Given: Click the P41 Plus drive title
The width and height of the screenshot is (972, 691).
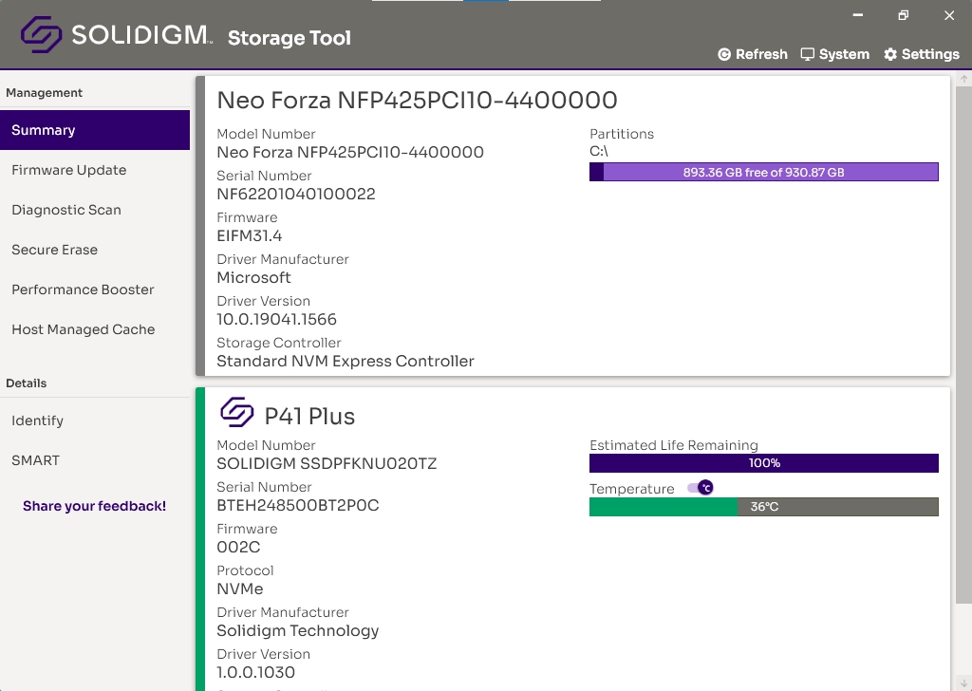Looking at the screenshot, I should pyautogui.click(x=310, y=417).
